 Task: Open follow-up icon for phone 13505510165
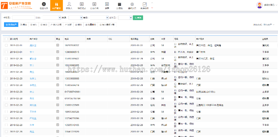[x=58, y=125]
